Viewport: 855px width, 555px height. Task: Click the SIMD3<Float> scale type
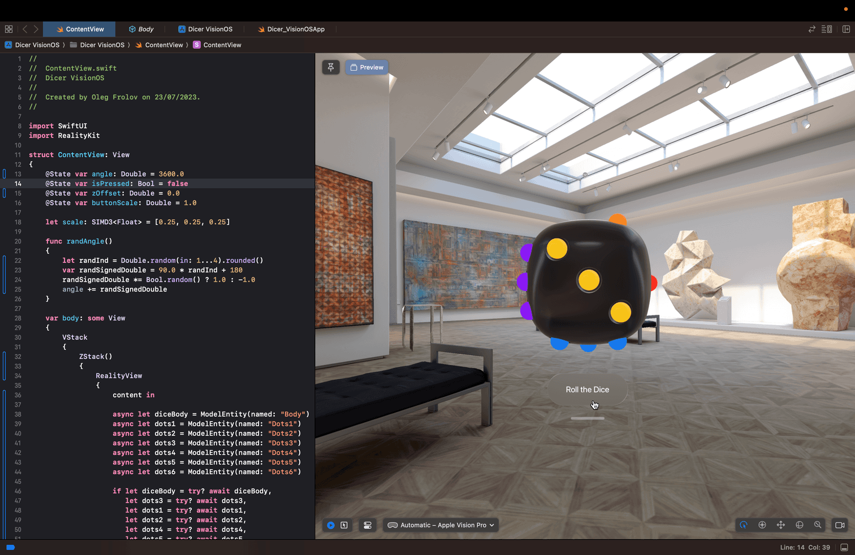(116, 222)
